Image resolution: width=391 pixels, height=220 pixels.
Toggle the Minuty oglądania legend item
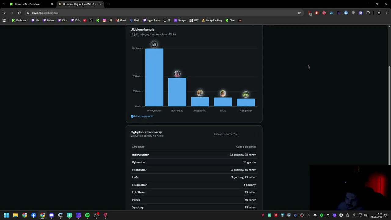click(x=142, y=116)
